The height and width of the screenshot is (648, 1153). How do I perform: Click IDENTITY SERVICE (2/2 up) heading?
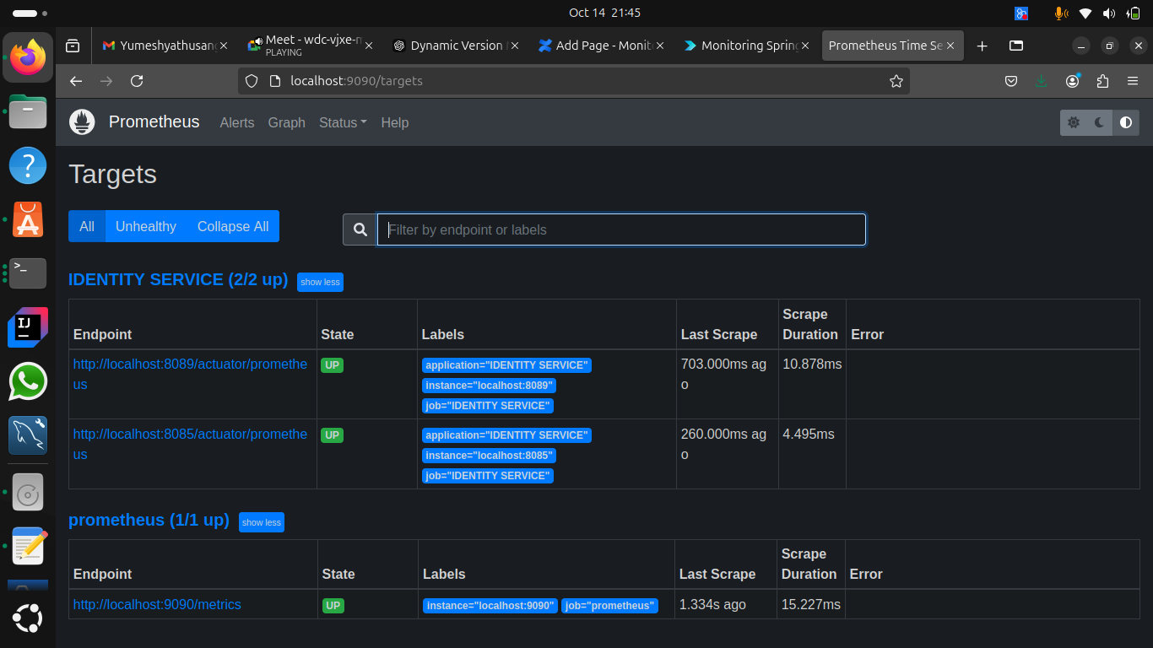(x=178, y=279)
